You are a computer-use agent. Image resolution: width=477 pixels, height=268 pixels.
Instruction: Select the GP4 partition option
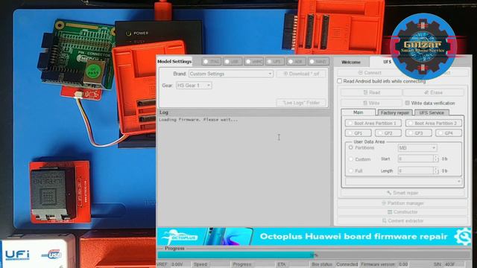[x=449, y=133]
